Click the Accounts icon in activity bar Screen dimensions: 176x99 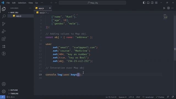[x=4, y=84]
